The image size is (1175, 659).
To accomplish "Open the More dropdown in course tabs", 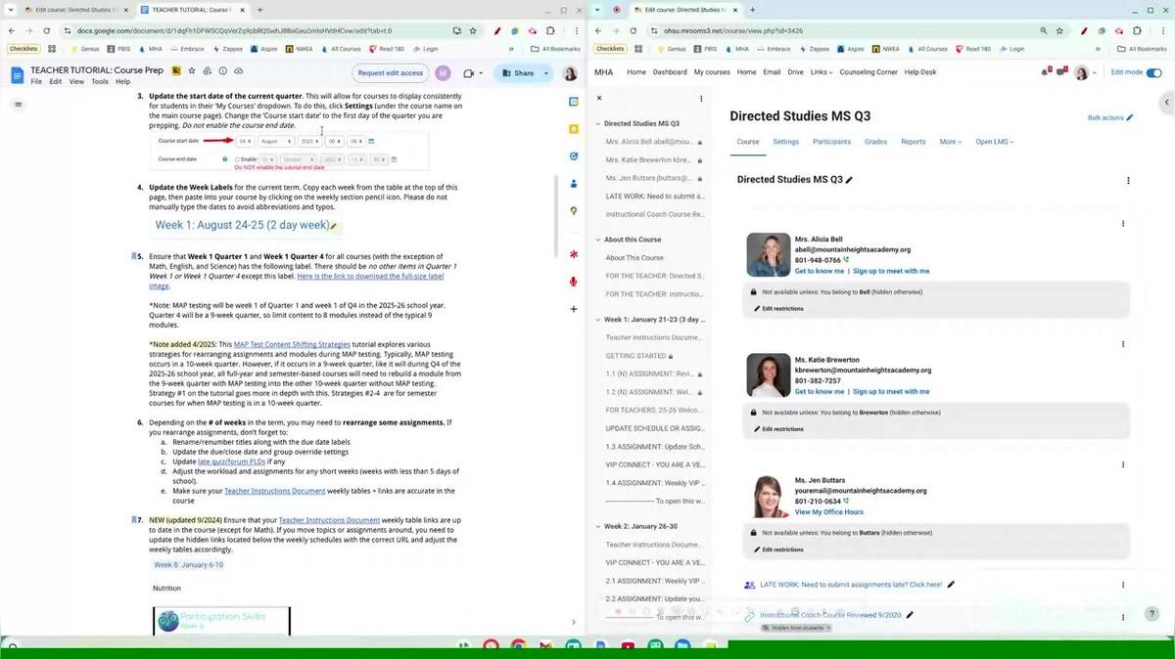I will coord(950,142).
